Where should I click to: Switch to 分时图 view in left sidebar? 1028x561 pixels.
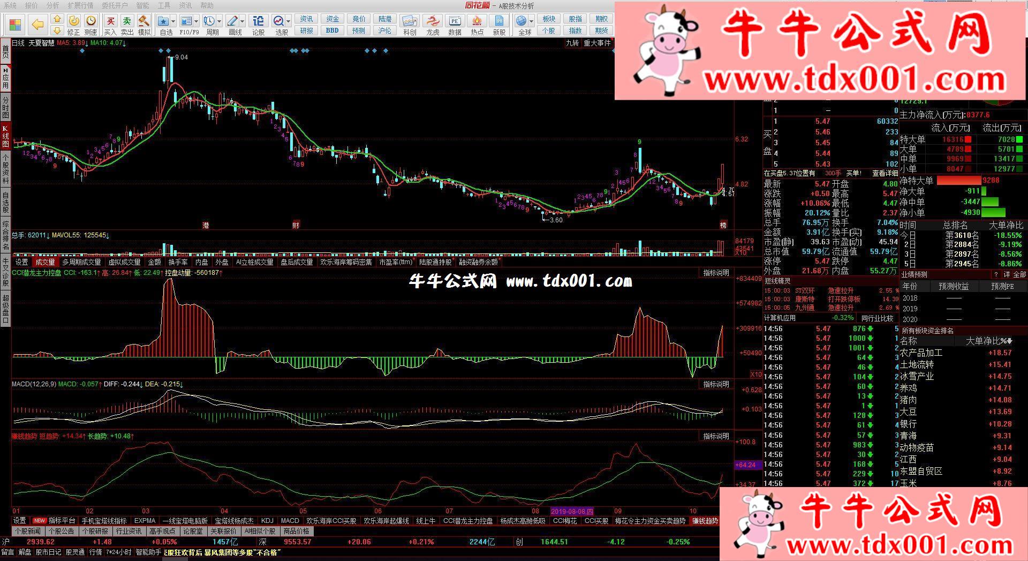(5, 108)
